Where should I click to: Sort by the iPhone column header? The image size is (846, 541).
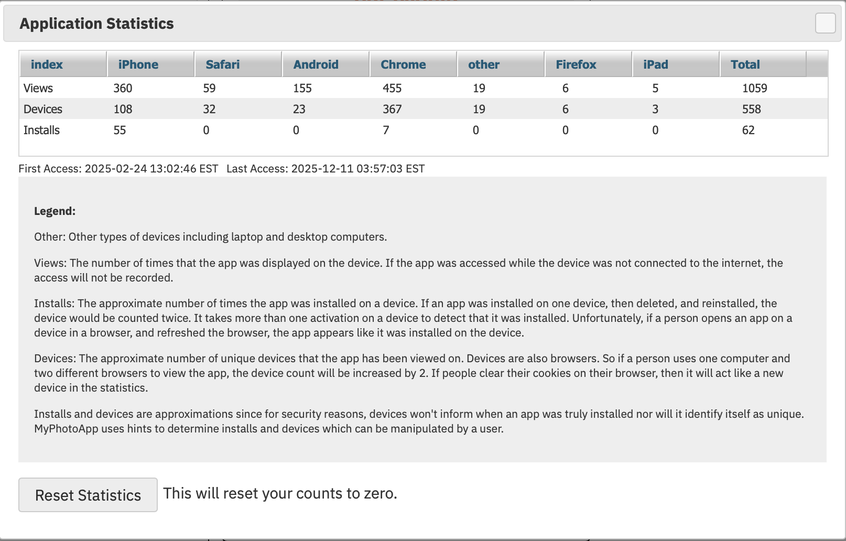point(138,64)
